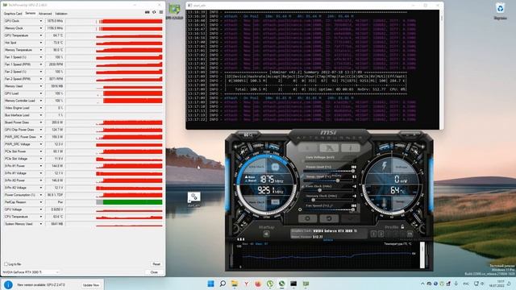Switch to the Validation tab
The image size is (516, 290).
(x=61, y=14)
